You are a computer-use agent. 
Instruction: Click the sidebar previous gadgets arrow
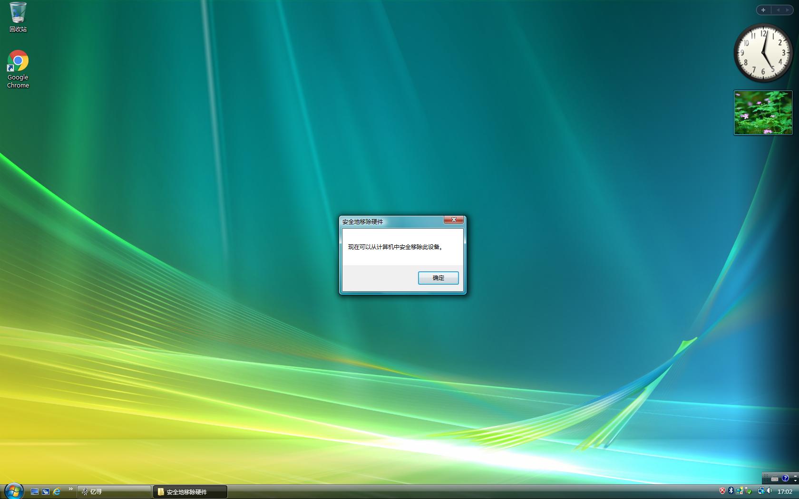[778, 10]
